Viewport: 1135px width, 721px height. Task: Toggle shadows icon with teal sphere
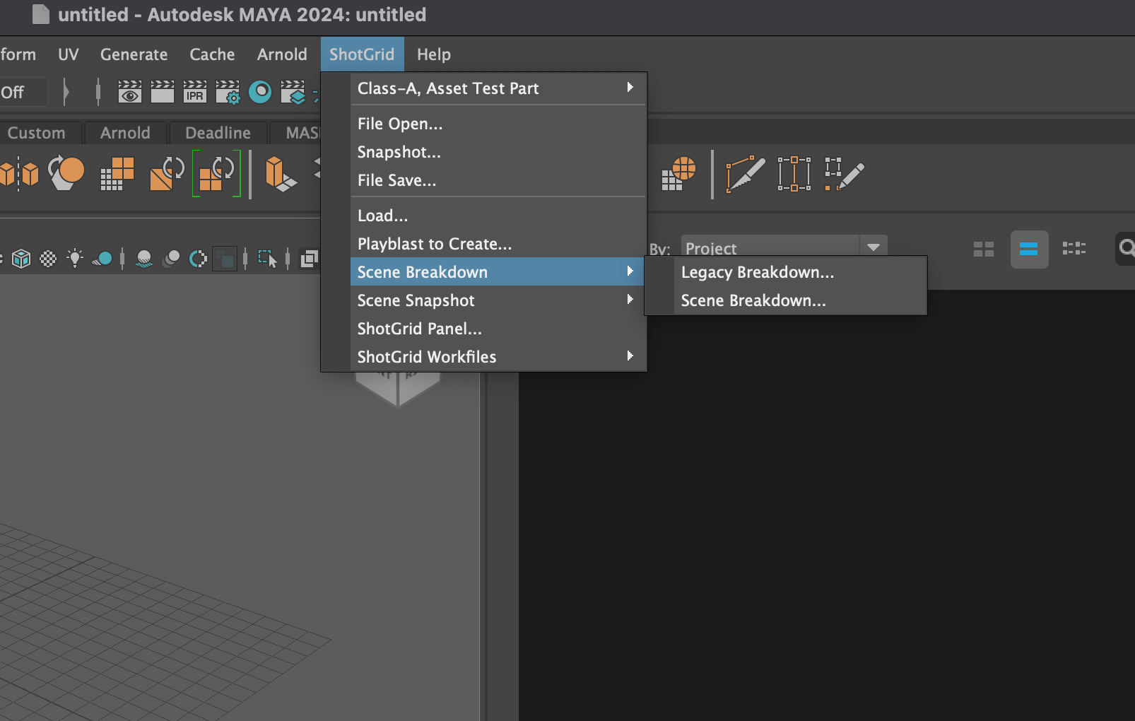[102, 259]
